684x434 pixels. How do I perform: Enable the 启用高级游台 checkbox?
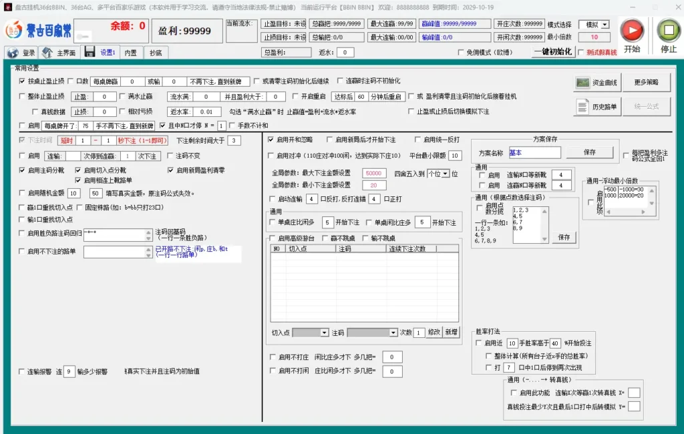click(x=273, y=238)
